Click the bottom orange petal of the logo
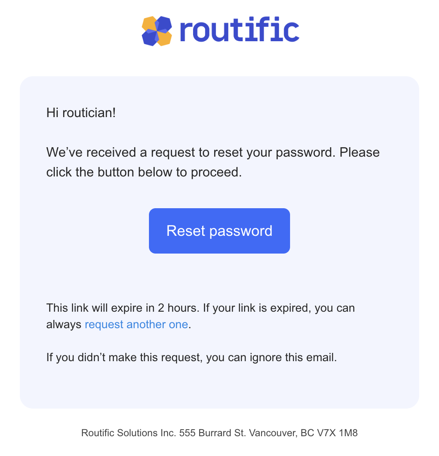The image size is (439, 456). click(164, 38)
